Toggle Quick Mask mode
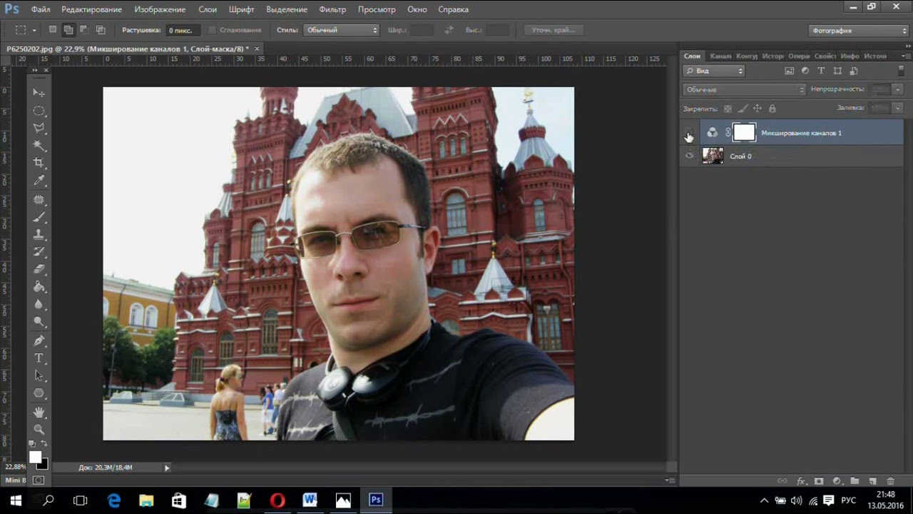913x514 pixels. coord(39,480)
